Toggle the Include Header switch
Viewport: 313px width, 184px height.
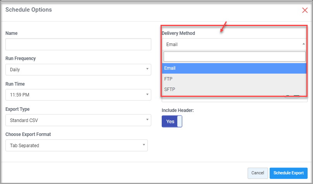(172, 122)
